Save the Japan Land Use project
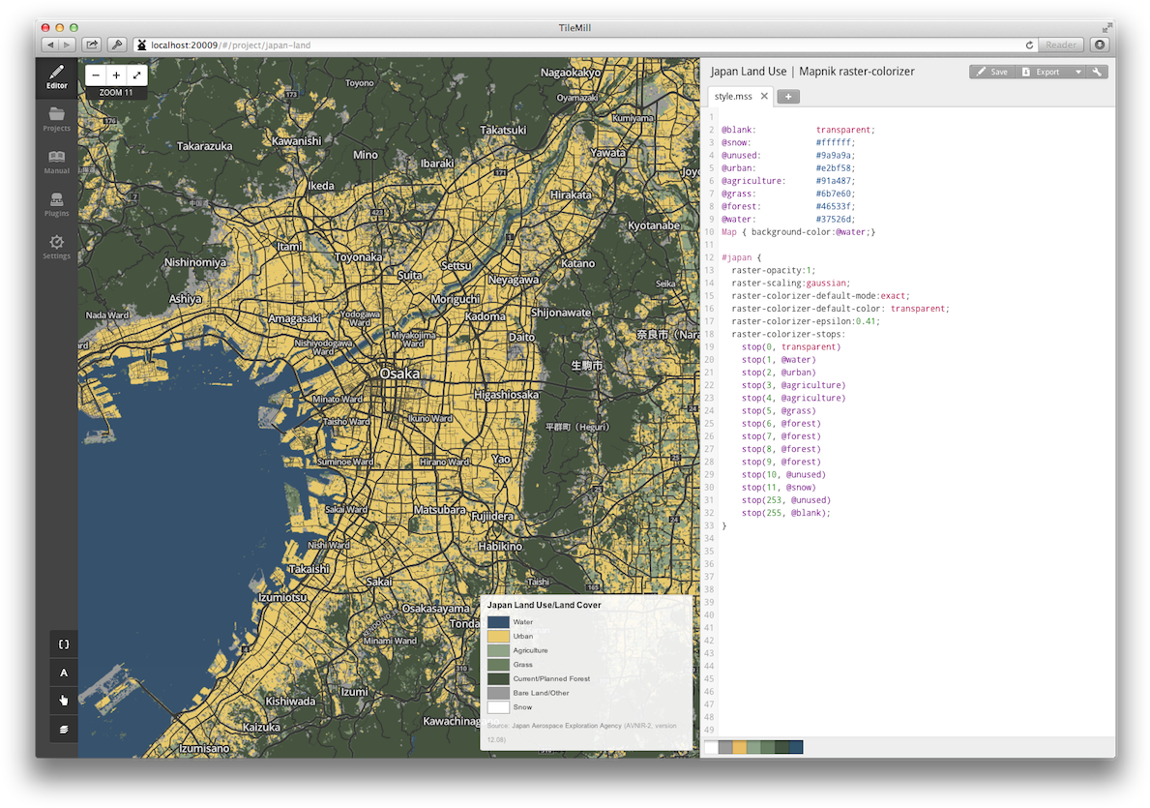 tap(991, 71)
